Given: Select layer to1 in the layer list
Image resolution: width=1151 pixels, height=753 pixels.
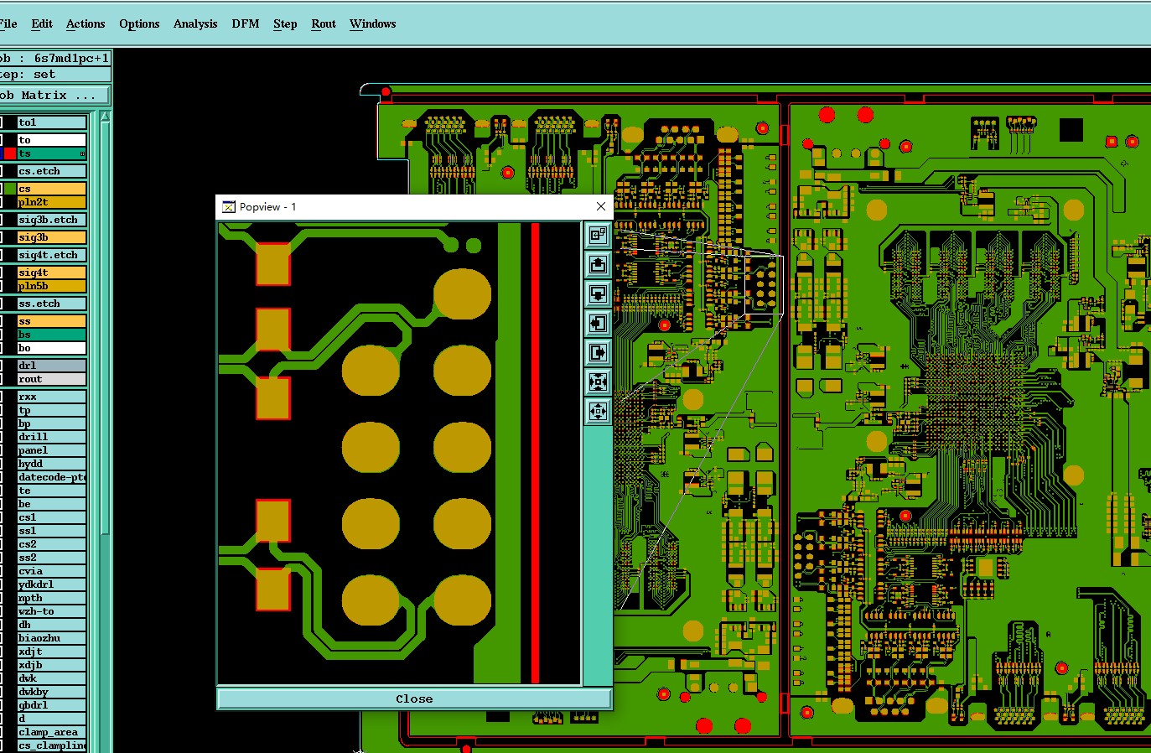Looking at the screenshot, I should pyautogui.click(x=51, y=122).
